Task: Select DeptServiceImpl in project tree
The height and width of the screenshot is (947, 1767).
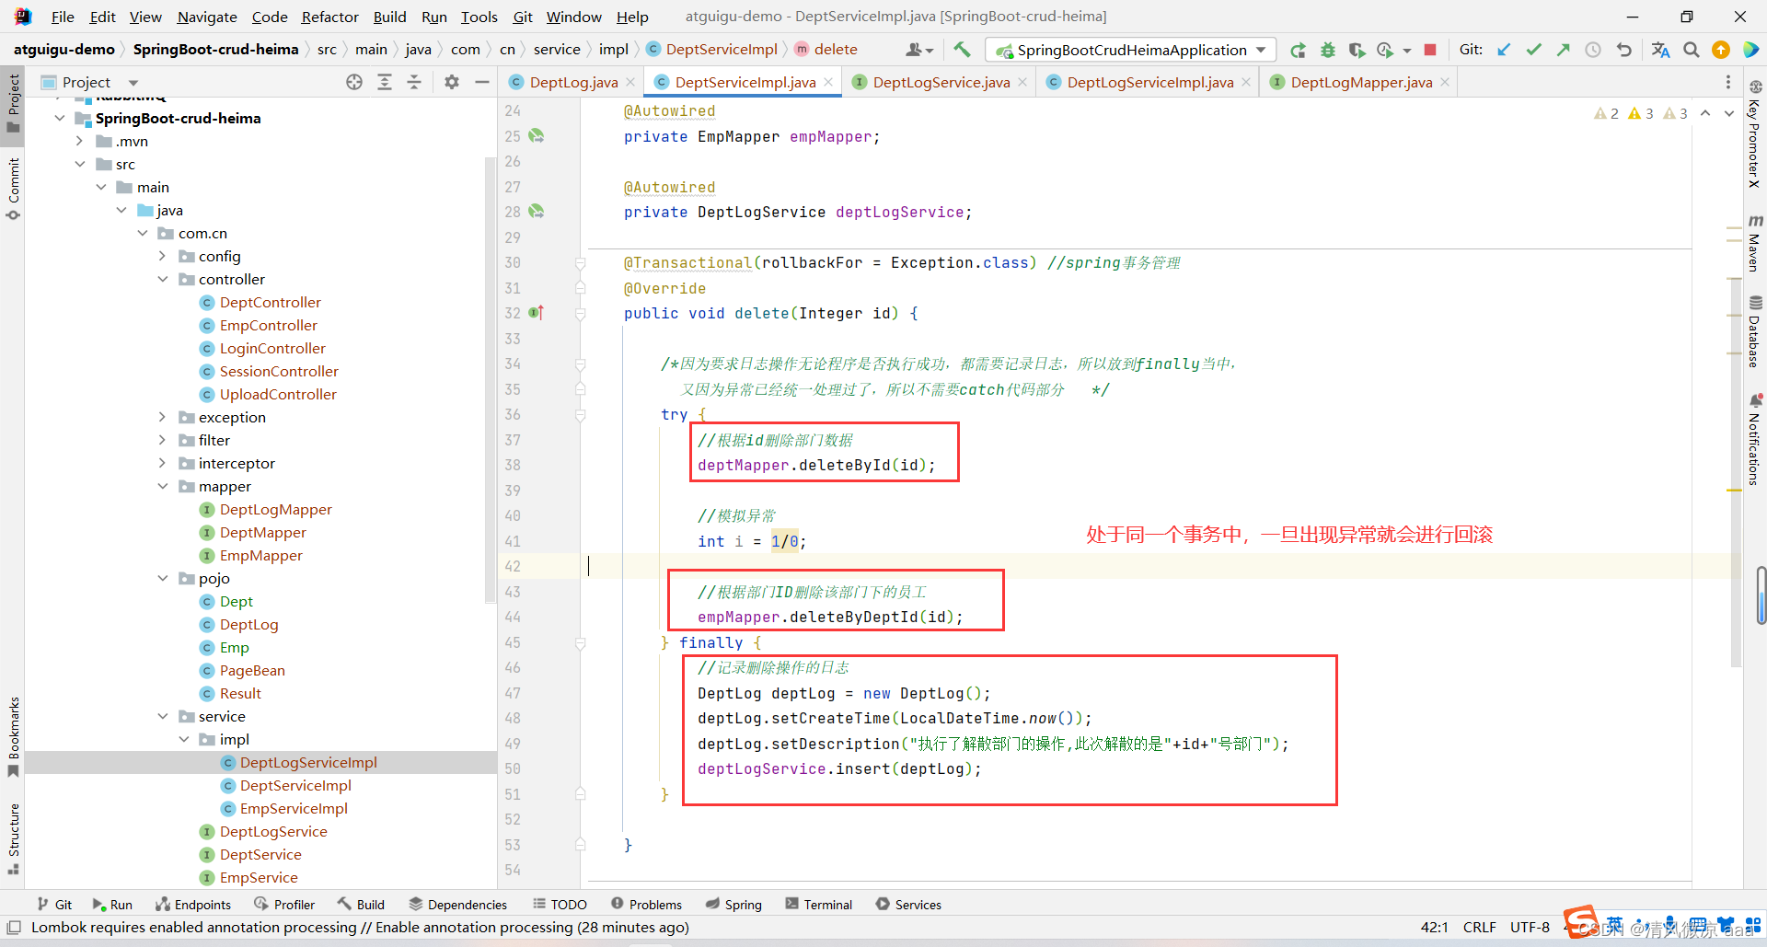Action: point(295,785)
